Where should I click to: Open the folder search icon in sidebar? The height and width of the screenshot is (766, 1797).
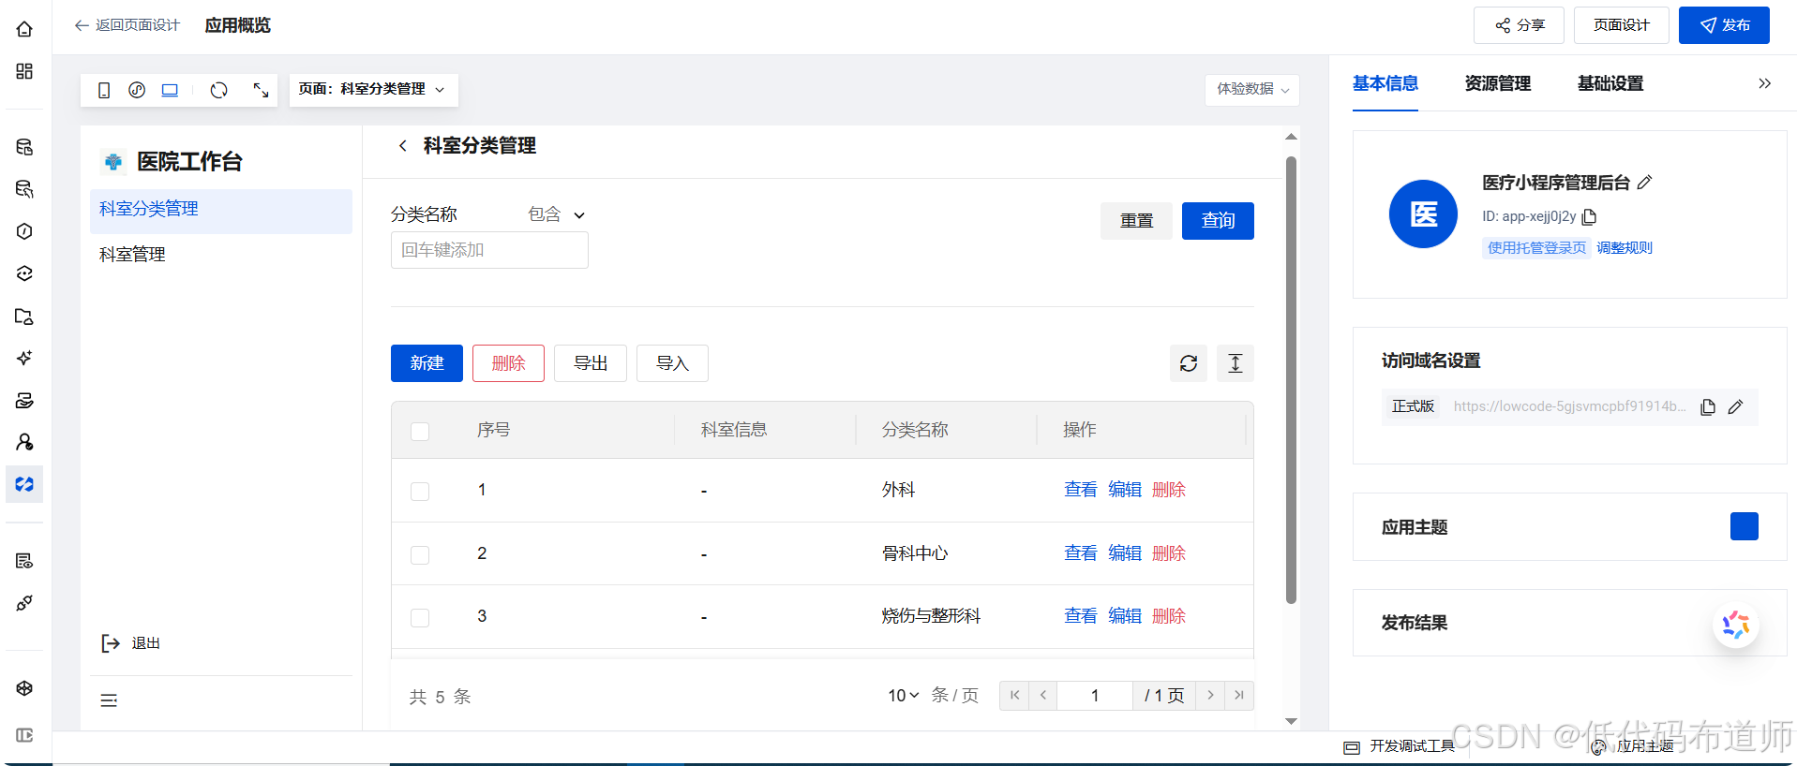(x=24, y=317)
